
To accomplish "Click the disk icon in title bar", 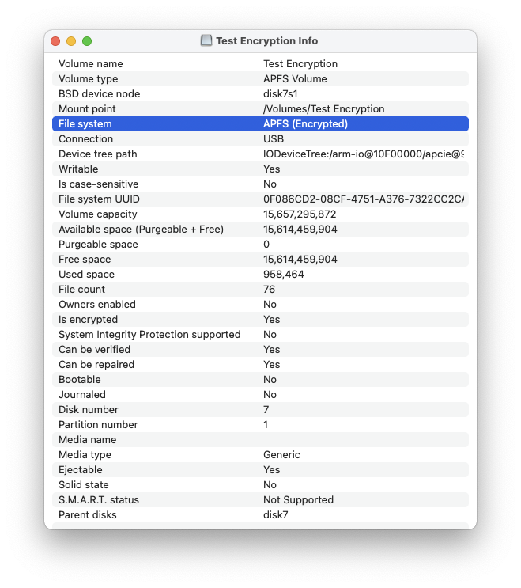I will coord(206,40).
